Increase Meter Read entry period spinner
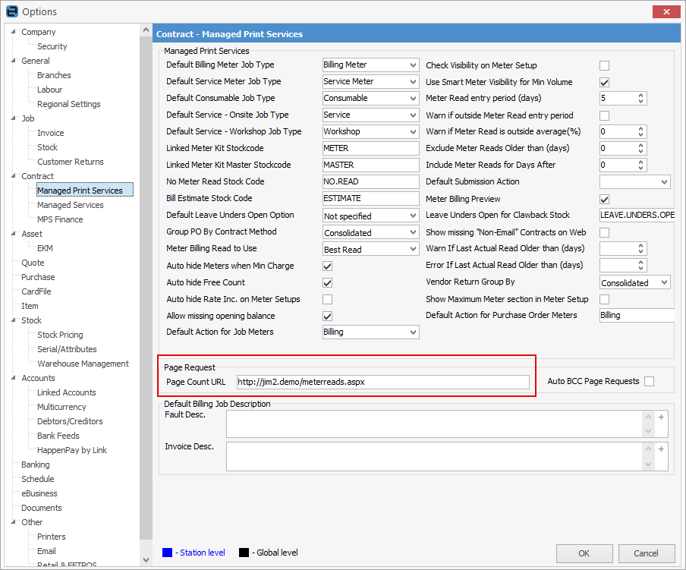The width and height of the screenshot is (686, 570). (x=640, y=96)
